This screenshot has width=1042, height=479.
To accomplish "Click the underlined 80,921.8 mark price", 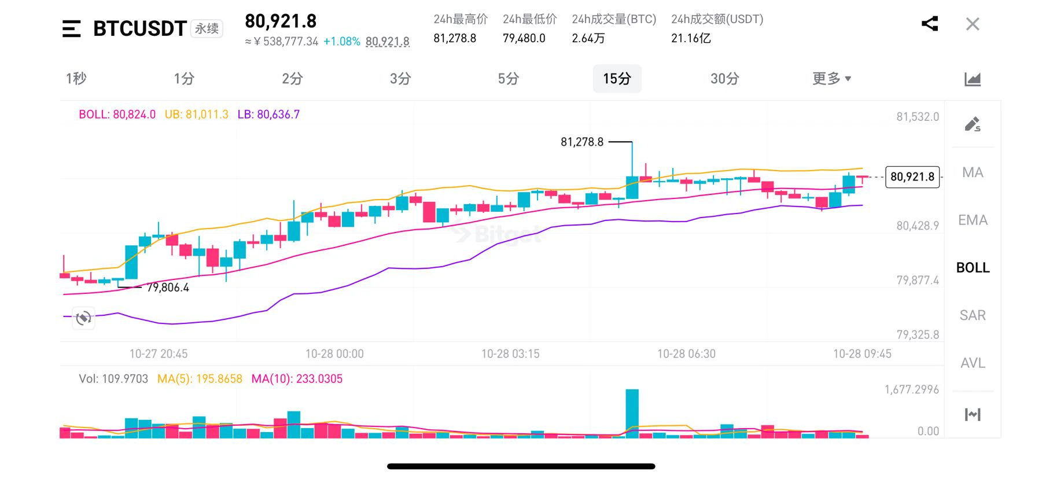I will coord(388,42).
